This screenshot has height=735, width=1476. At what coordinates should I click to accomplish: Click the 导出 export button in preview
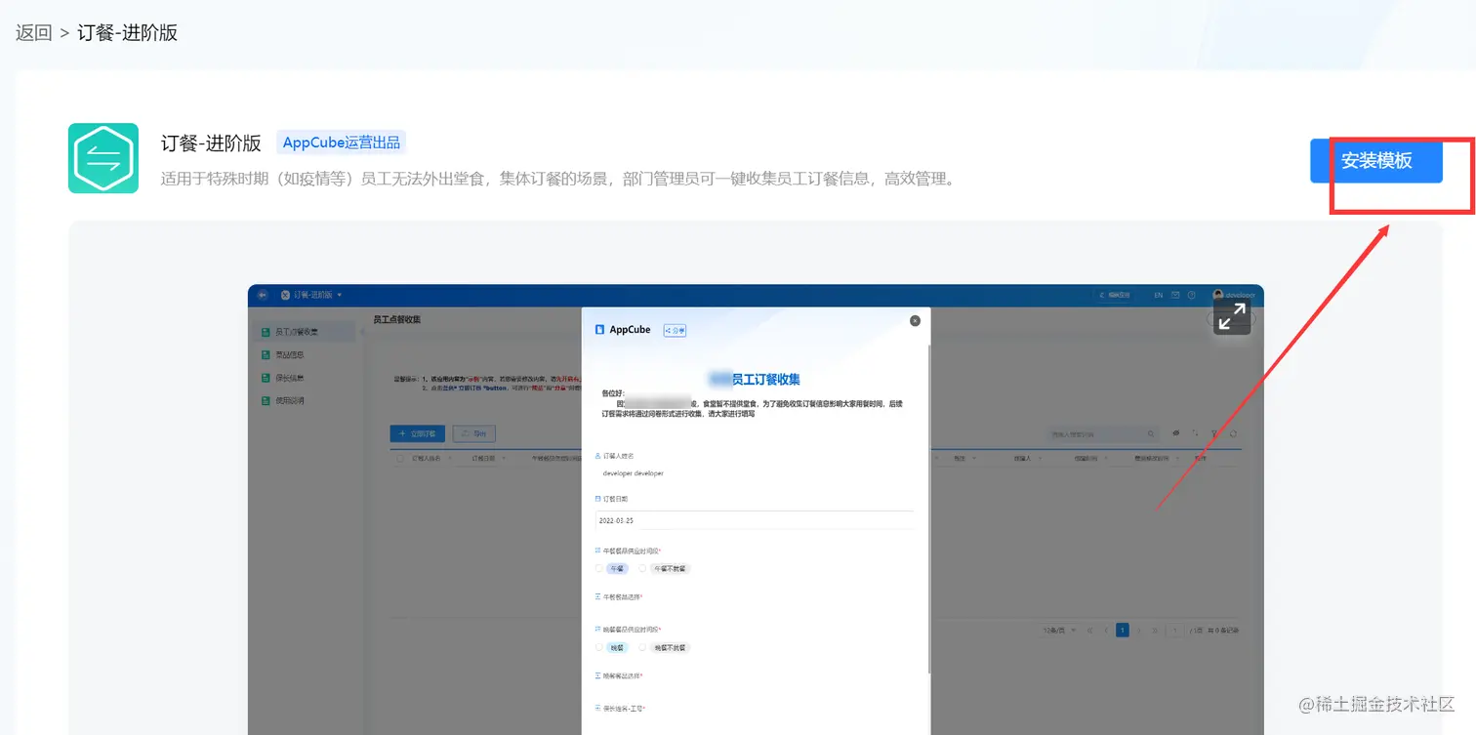[474, 433]
